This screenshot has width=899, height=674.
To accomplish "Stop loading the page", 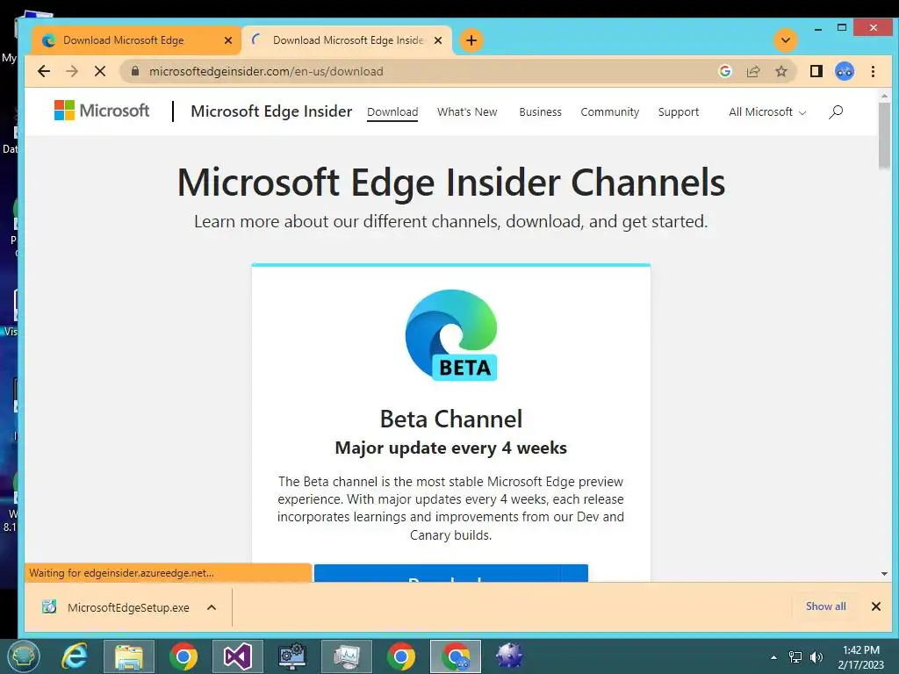I will click(100, 72).
